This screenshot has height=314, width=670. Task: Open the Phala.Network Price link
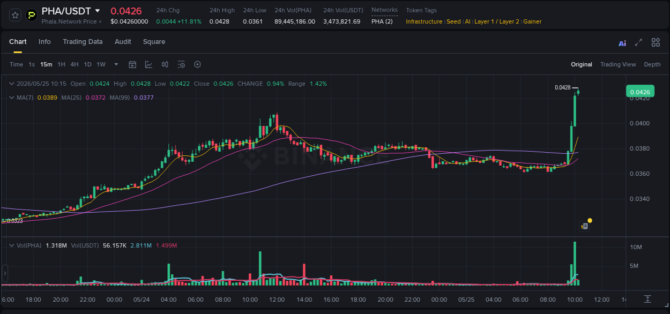point(71,21)
